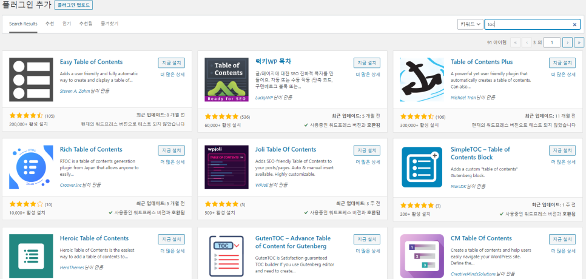Open more details for Joli Table Of Contents
The width and height of the screenshot is (586, 279).
click(x=368, y=162)
